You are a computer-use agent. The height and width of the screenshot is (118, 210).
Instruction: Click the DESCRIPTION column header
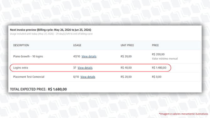coord(21,45)
